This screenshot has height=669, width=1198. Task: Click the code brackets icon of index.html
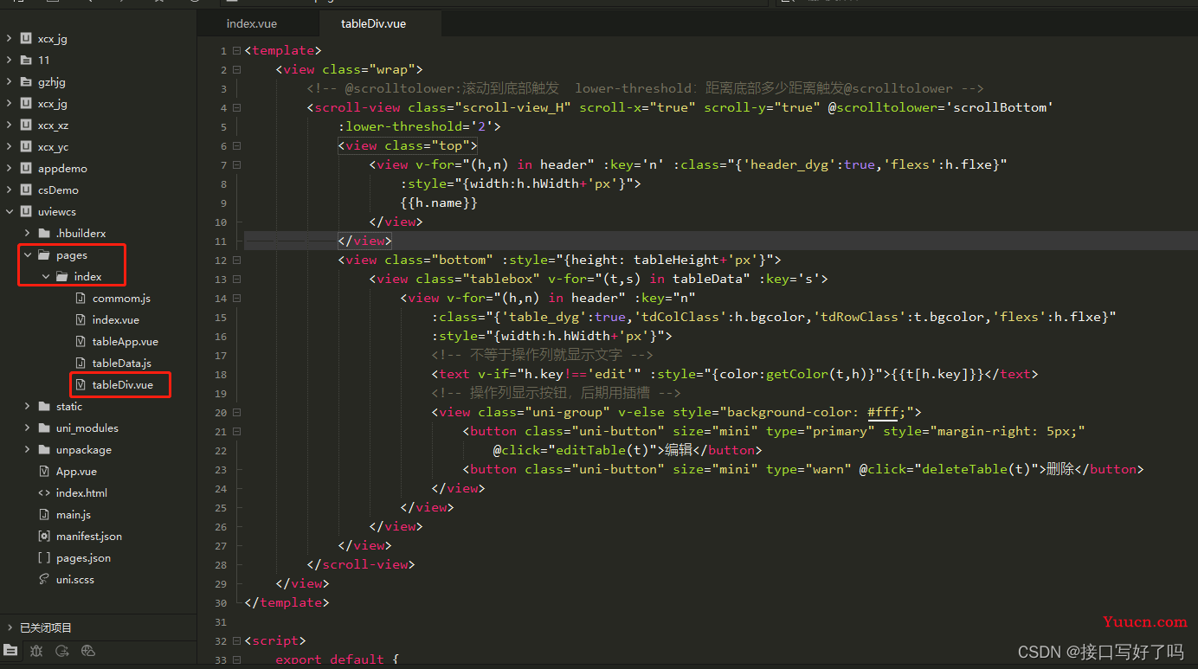[x=44, y=493]
